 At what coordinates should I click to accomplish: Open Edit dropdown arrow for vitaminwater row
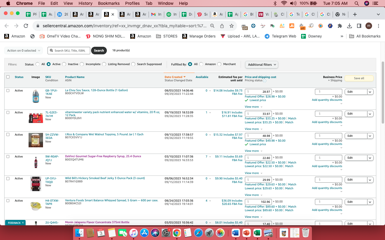tap(370, 114)
